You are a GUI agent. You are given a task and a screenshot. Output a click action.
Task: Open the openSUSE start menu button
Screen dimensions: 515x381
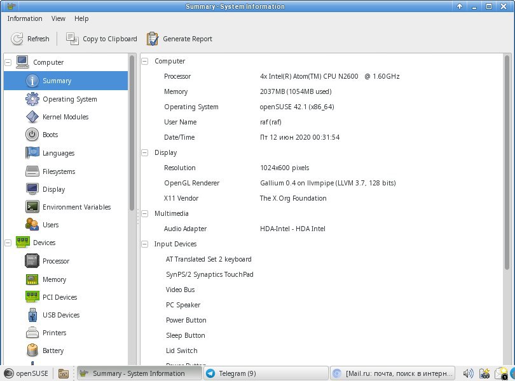click(x=26, y=373)
